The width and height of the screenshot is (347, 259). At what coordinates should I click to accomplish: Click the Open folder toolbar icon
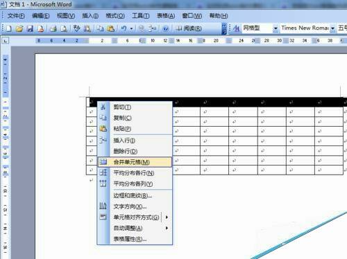point(19,28)
